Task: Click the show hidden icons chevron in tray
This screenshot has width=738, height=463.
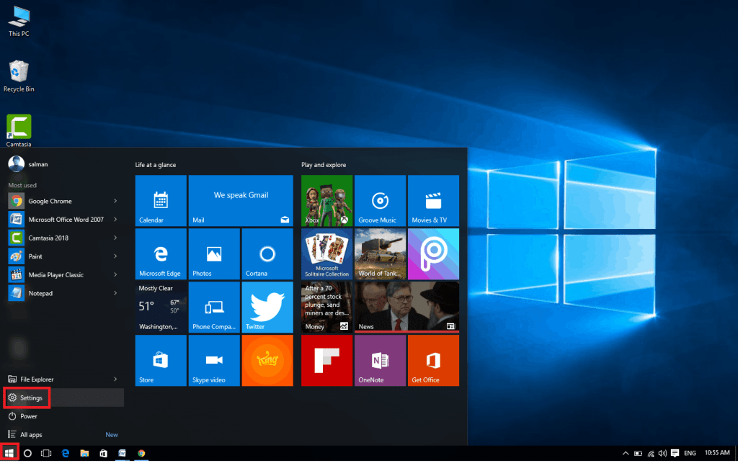Action: 624,453
